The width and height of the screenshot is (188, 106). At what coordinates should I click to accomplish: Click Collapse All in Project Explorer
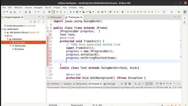coord(31,22)
